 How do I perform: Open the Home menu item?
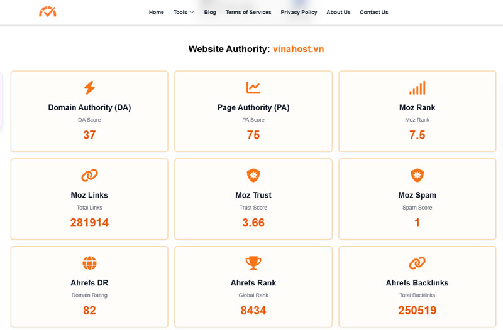tap(156, 12)
